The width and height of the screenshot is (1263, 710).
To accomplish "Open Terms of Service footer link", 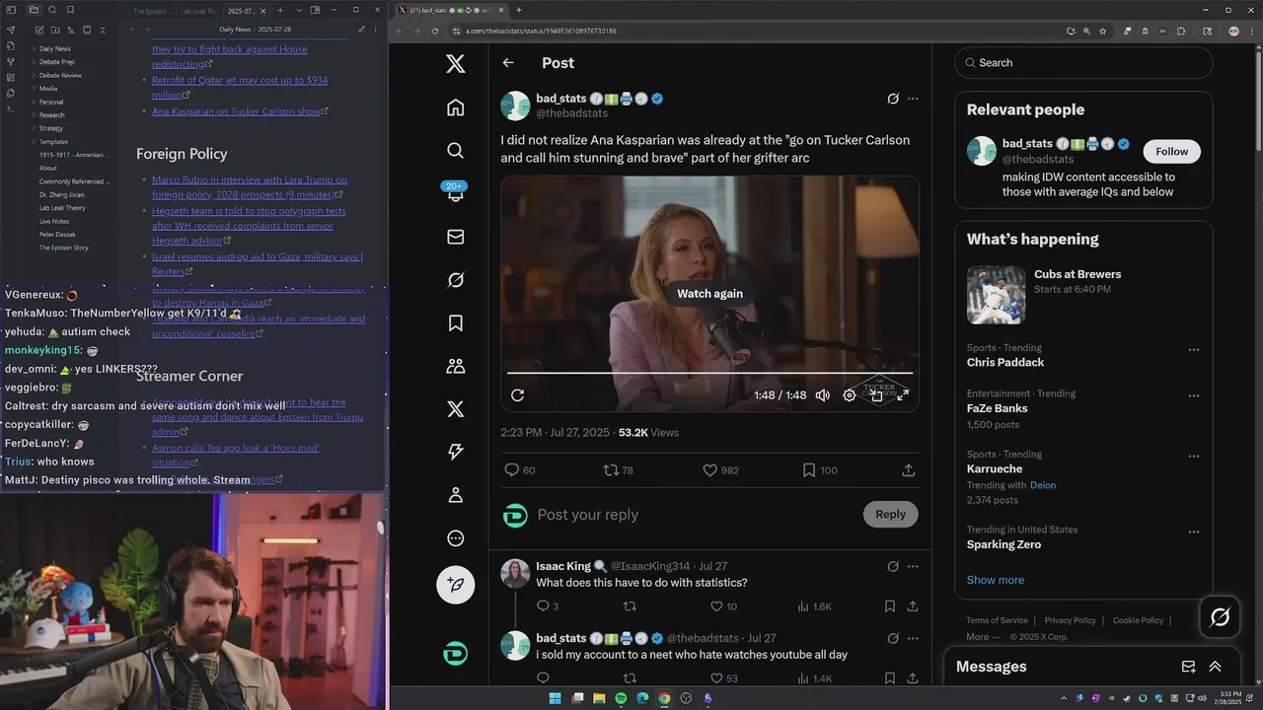I will (x=997, y=620).
